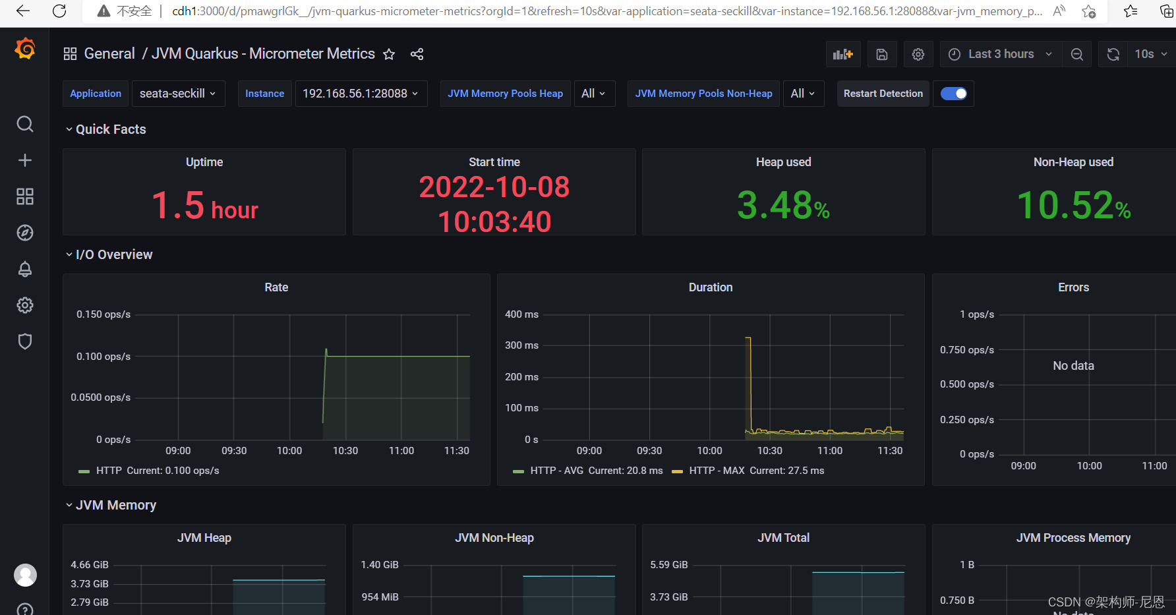This screenshot has height=615, width=1176.
Task: Open the Rate panel title menu
Action: coord(276,287)
